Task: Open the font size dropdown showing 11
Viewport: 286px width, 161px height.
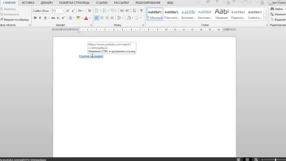Action: pyautogui.click(x=63, y=11)
